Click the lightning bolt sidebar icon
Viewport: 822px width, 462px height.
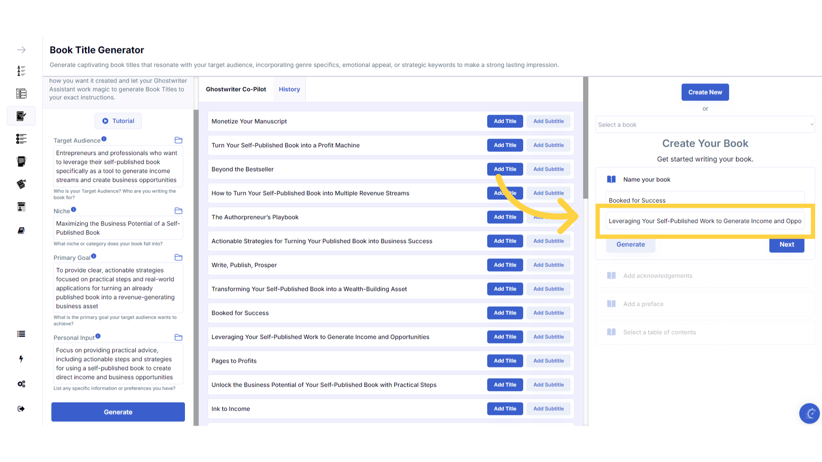(21, 359)
